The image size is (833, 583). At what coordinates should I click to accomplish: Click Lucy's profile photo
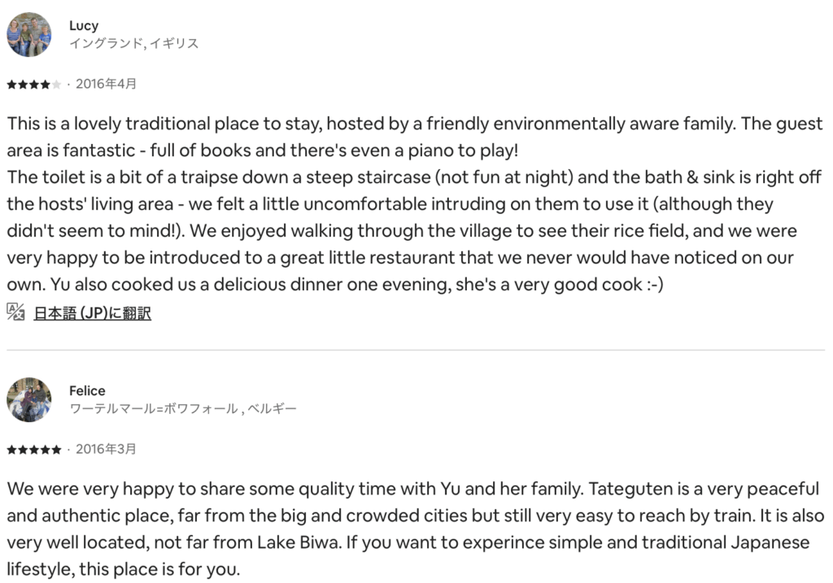29,34
